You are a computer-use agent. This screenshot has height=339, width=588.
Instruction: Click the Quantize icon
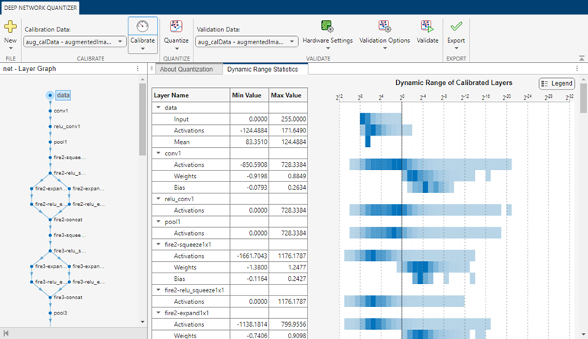click(176, 27)
